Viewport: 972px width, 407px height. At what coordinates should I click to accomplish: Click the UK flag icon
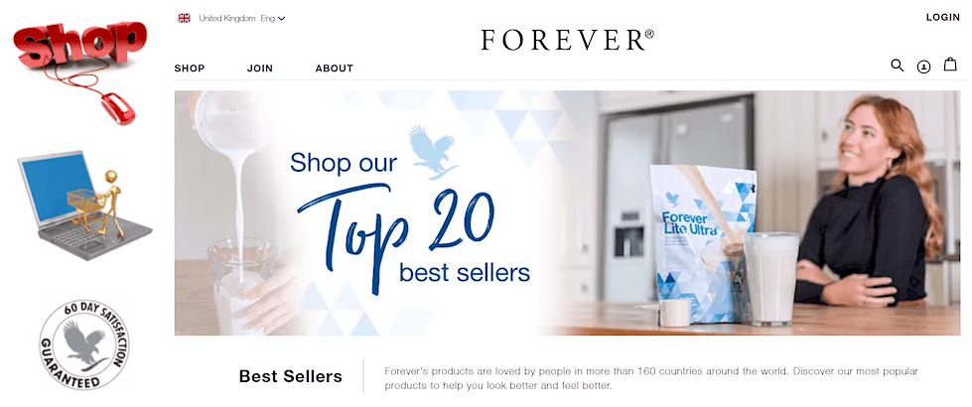(x=184, y=18)
